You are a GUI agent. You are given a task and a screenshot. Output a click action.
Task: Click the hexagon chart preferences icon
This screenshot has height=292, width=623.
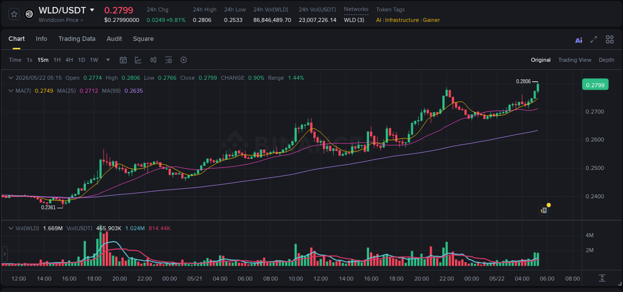(183, 60)
